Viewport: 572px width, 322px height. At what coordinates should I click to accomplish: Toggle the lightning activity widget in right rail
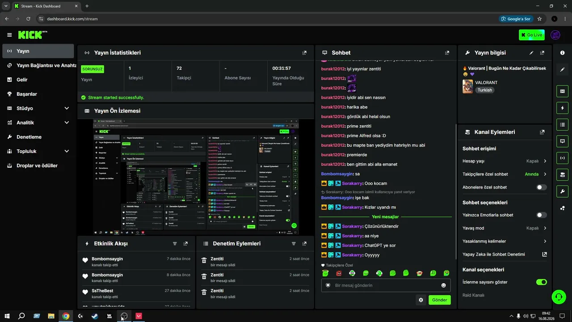[x=562, y=108]
